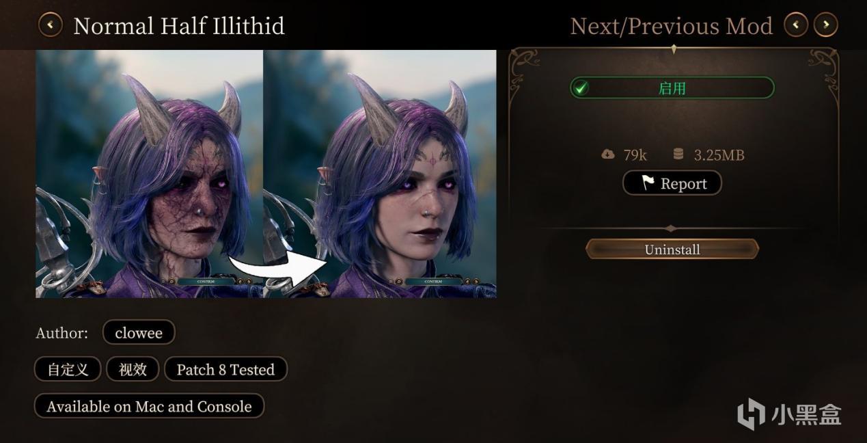867x443 pixels.
Task: Click the download count cloud icon
Action: [x=607, y=155]
